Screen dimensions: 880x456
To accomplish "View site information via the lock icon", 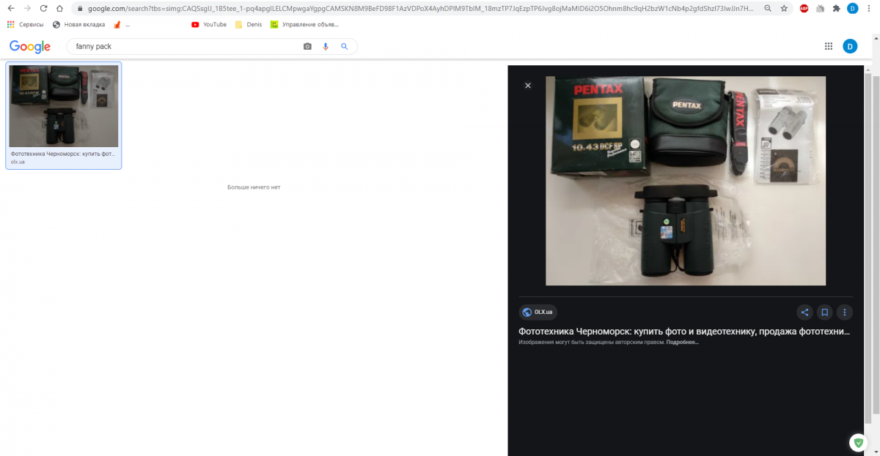I will click(x=80, y=9).
